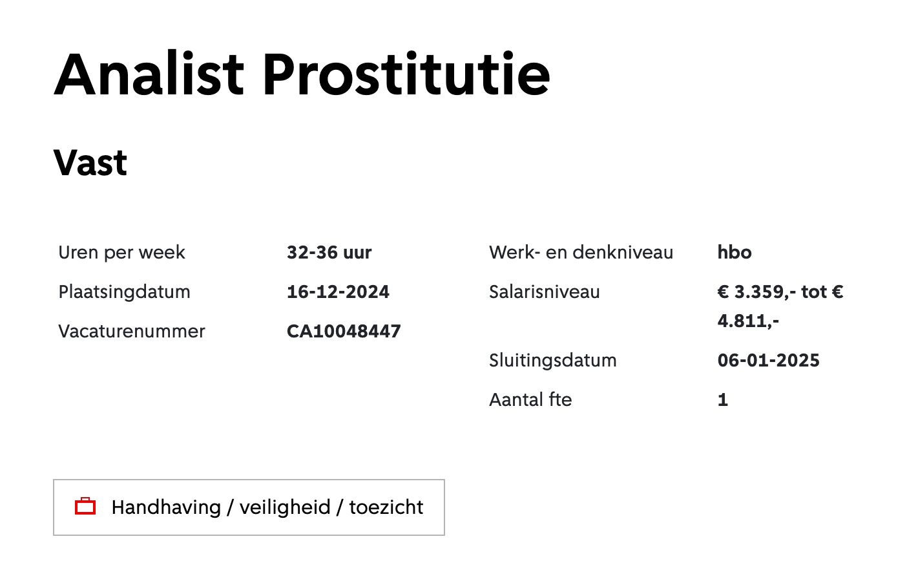Click the Sluitingsdatum label

(552, 360)
